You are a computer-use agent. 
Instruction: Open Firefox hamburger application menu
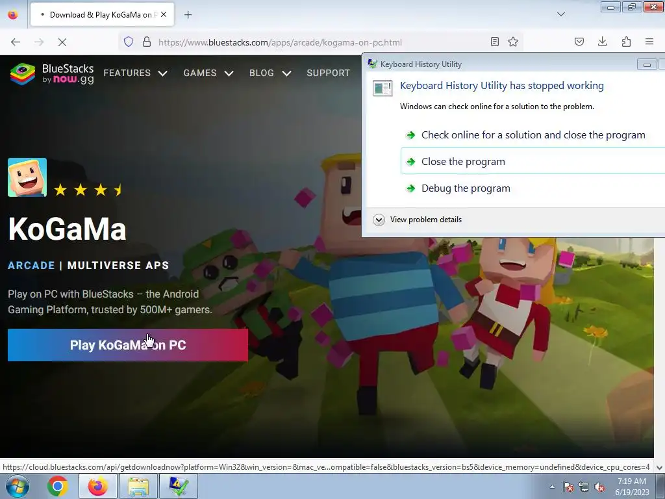tap(649, 42)
